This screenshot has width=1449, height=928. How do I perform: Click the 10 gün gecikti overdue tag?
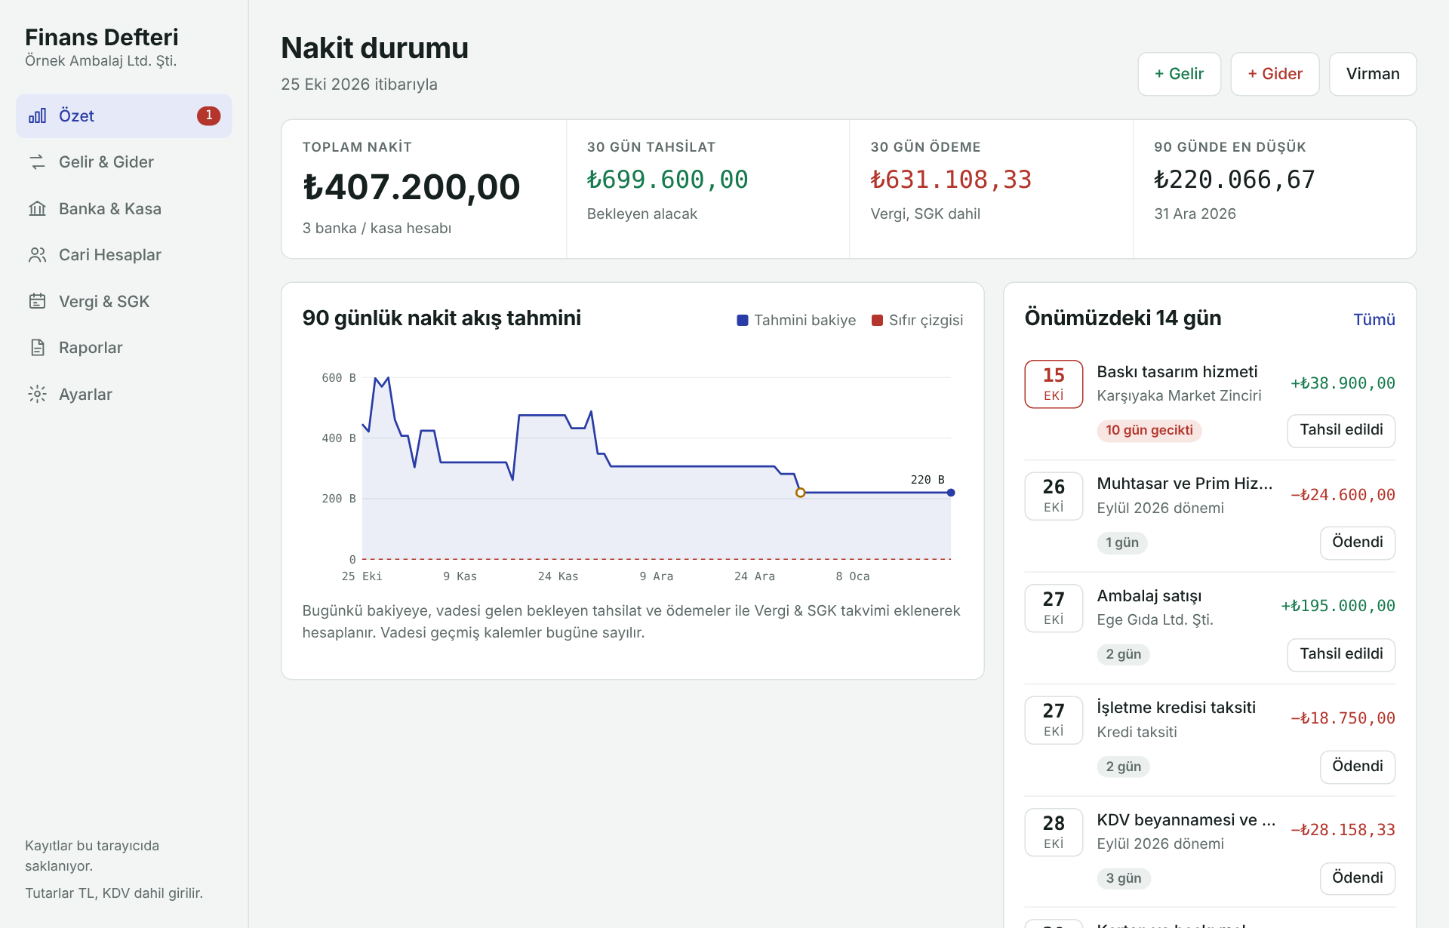click(1149, 430)
